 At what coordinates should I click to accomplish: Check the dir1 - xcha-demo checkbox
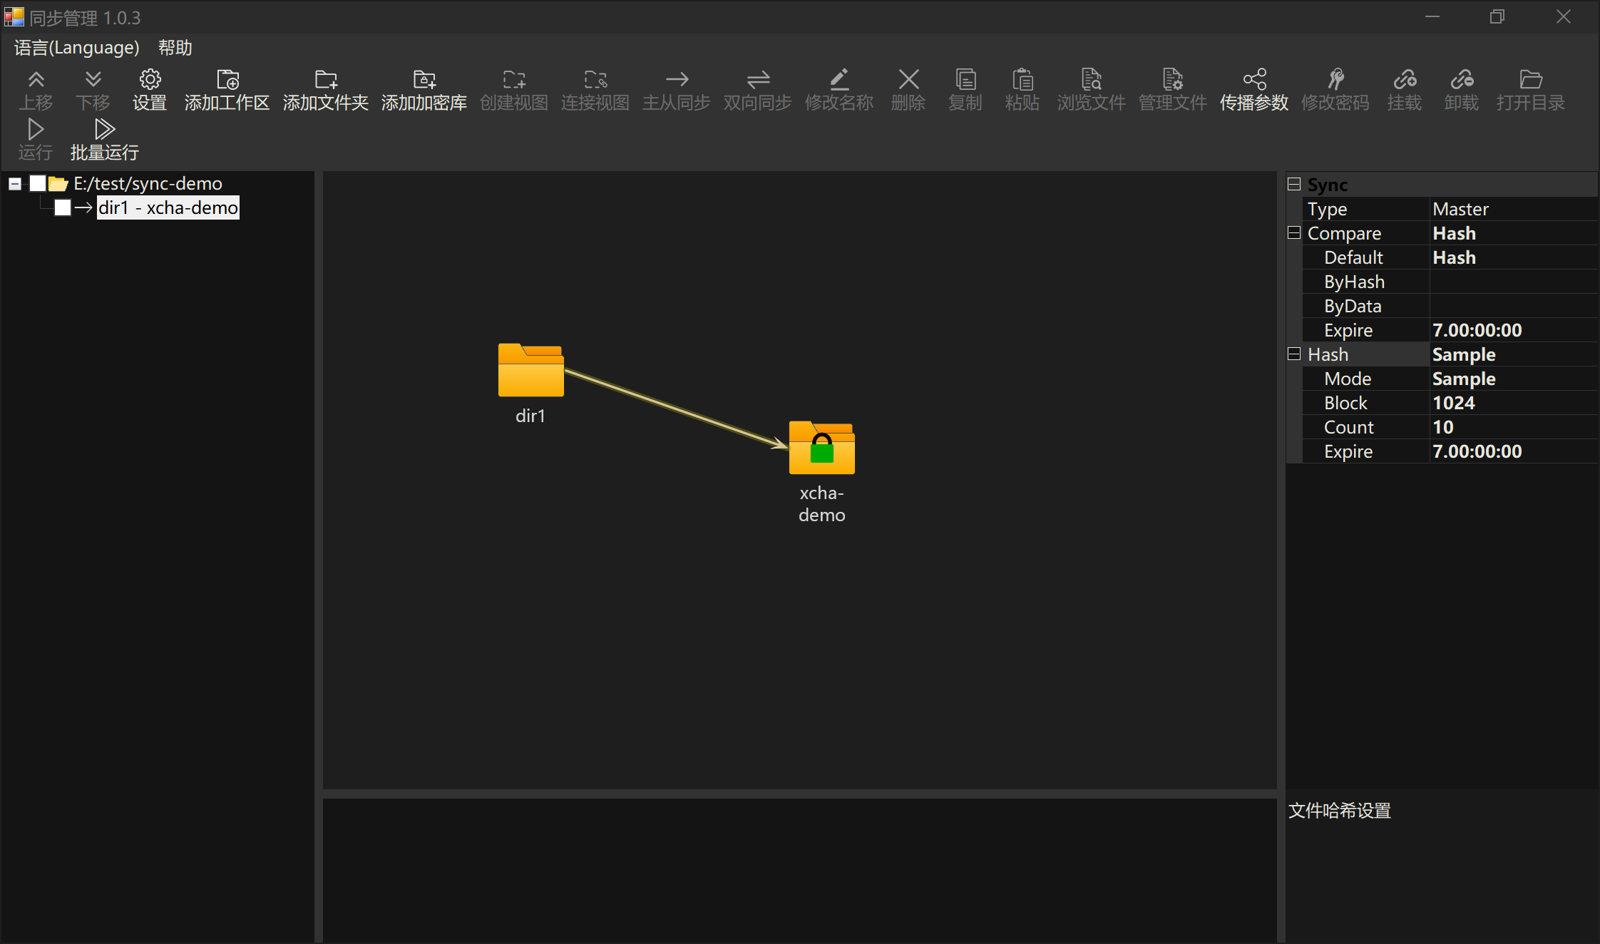63,207
